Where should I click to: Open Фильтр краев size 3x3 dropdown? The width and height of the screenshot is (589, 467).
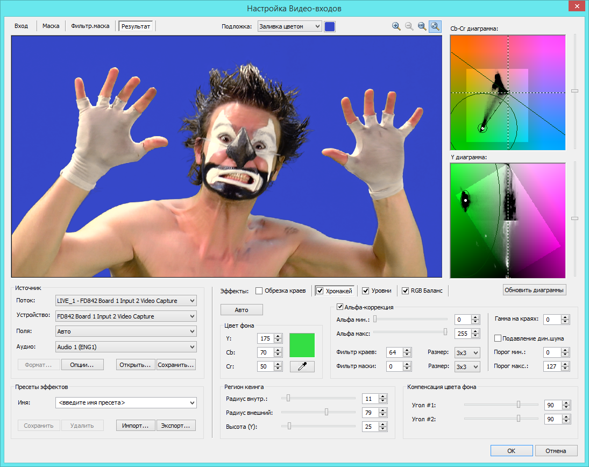pos(467,353)
